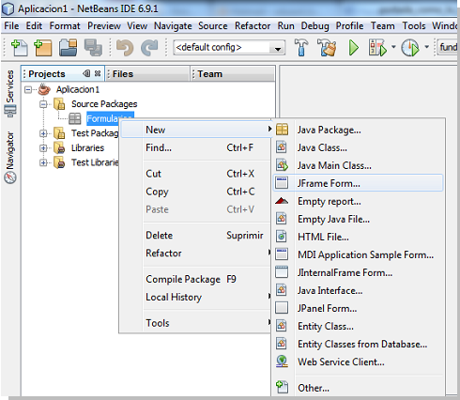The height and width of the screenshot is (400, 460).
Task: Open the Refactor menu in menu bar
Action: pyautogui.click(x=253, y=25)
